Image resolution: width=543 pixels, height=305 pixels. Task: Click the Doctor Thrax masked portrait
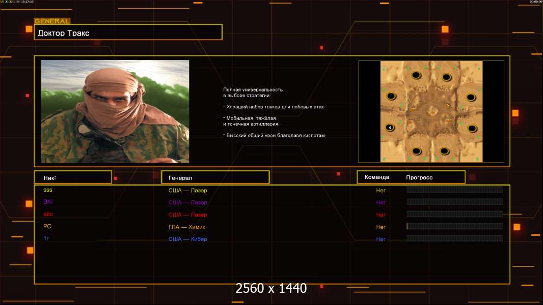[x=115, y=111]
